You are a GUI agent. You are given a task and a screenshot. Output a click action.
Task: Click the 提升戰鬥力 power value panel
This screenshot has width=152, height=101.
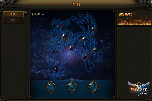134,18
